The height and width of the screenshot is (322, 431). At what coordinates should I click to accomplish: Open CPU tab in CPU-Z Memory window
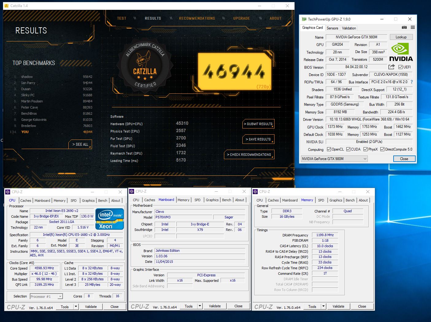coord(260,200)
